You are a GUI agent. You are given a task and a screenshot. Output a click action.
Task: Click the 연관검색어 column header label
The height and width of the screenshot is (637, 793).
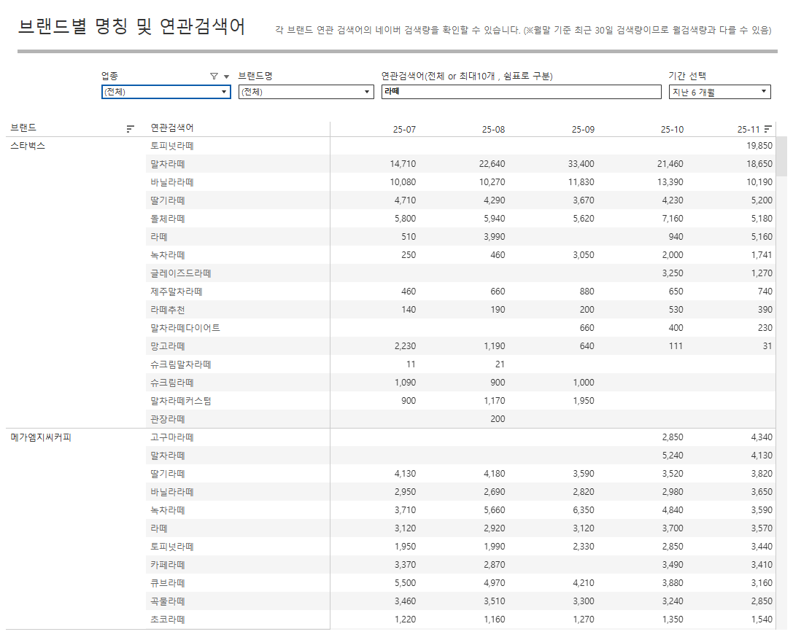point(172,128)
